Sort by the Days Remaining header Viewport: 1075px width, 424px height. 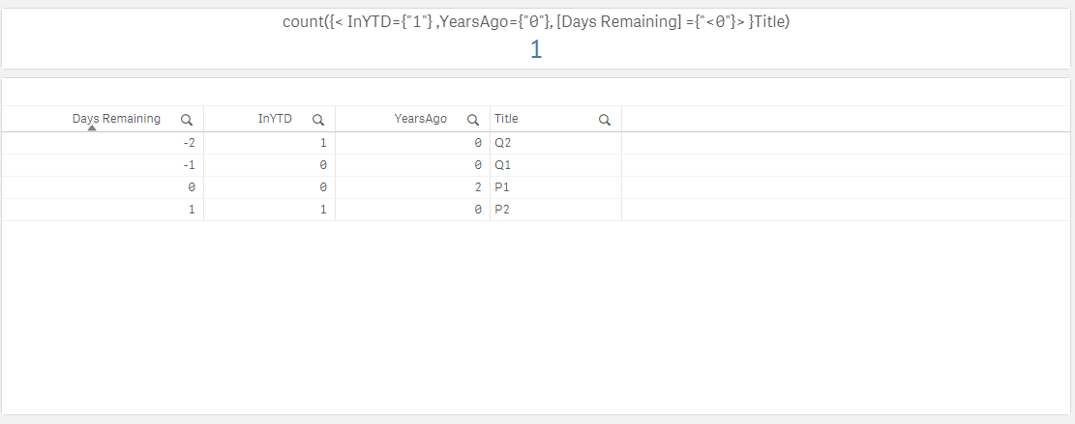coord(116,119)
